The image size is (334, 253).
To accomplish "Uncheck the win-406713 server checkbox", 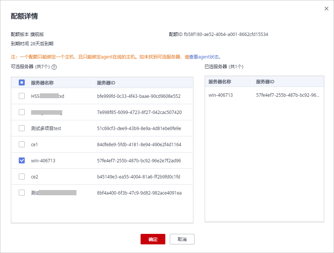I will point(22,160).
